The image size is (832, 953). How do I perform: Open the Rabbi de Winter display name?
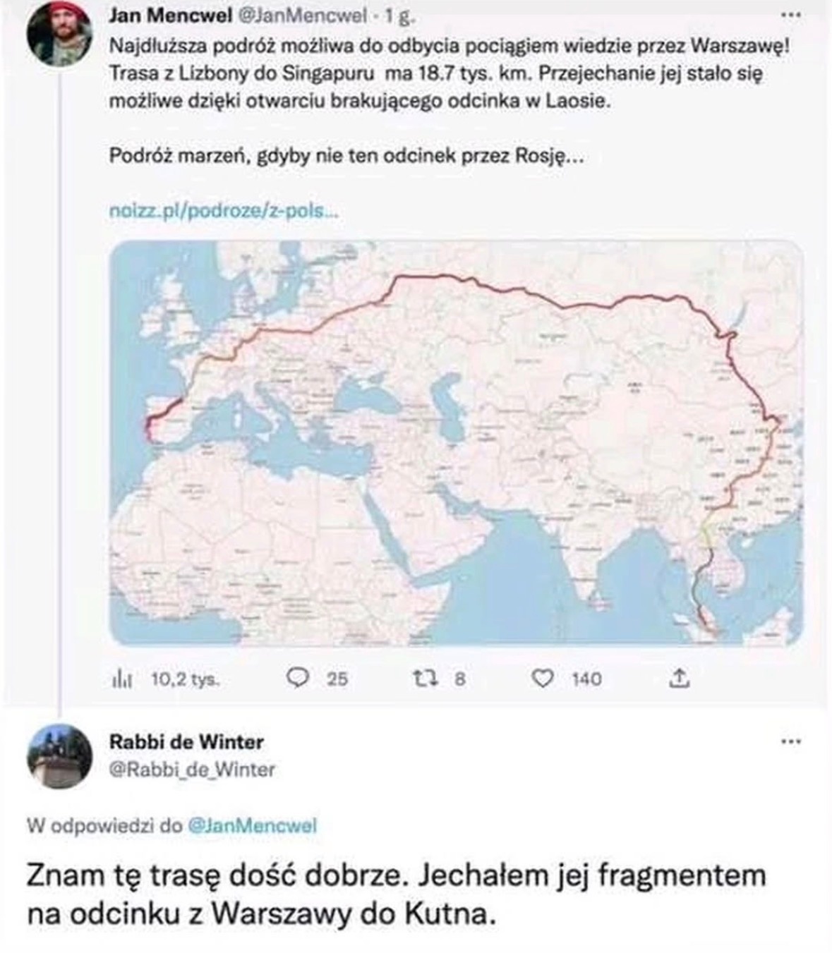coord(186,742)
